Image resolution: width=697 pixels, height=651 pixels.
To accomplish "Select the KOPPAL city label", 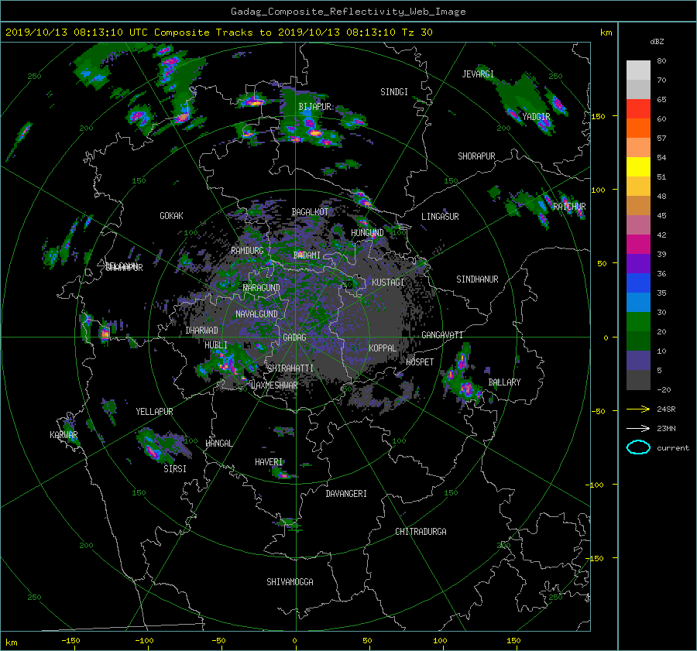I will point(383,348).
